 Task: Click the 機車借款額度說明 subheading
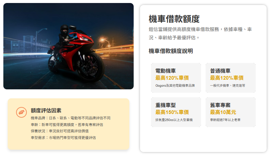click(171, 51)
